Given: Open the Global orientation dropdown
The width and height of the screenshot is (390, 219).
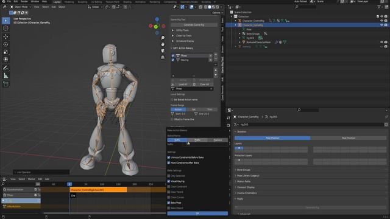Looking at the screenshot, I should coord(96,7).
